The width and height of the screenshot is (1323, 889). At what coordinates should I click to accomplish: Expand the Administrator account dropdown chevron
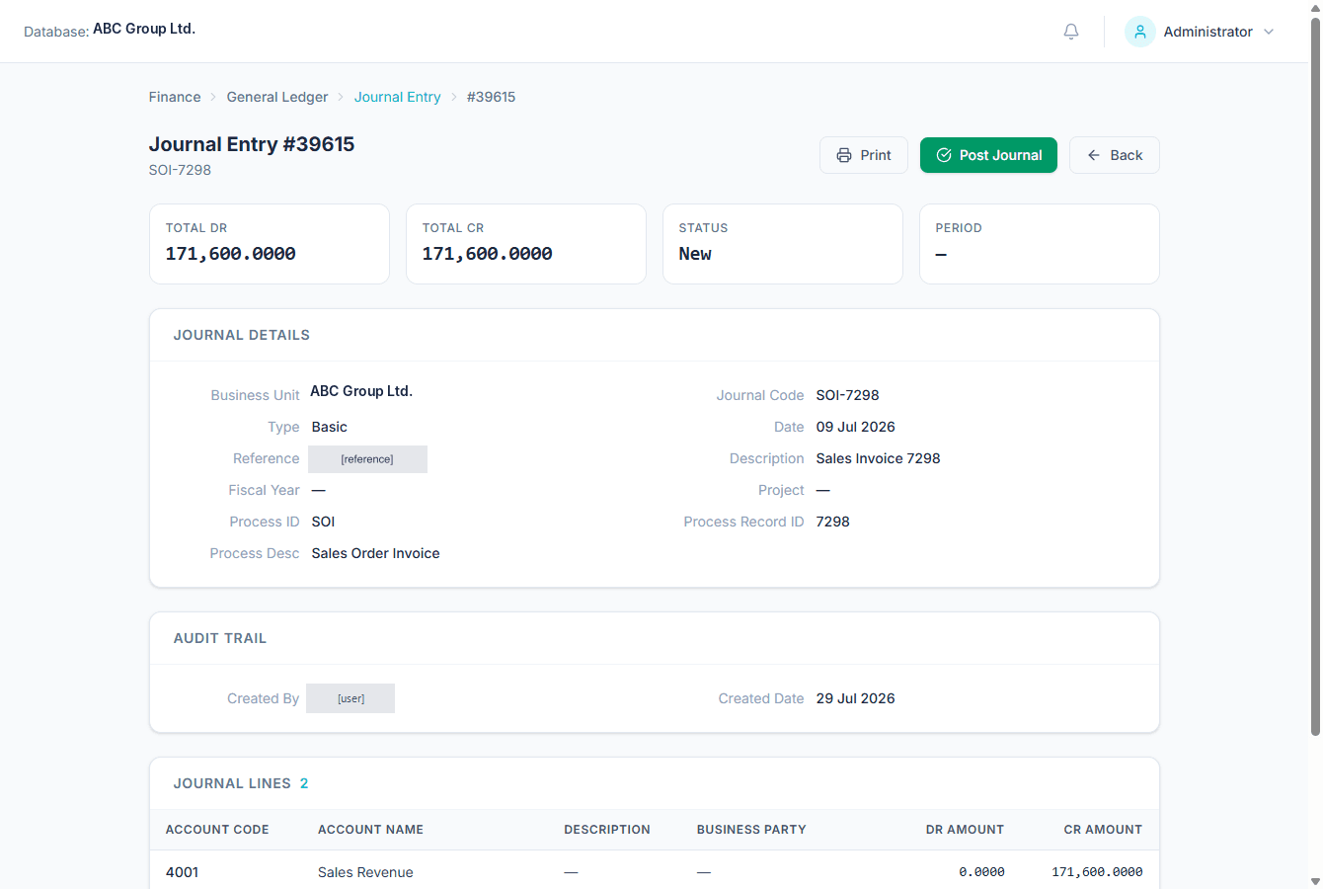1269,32
